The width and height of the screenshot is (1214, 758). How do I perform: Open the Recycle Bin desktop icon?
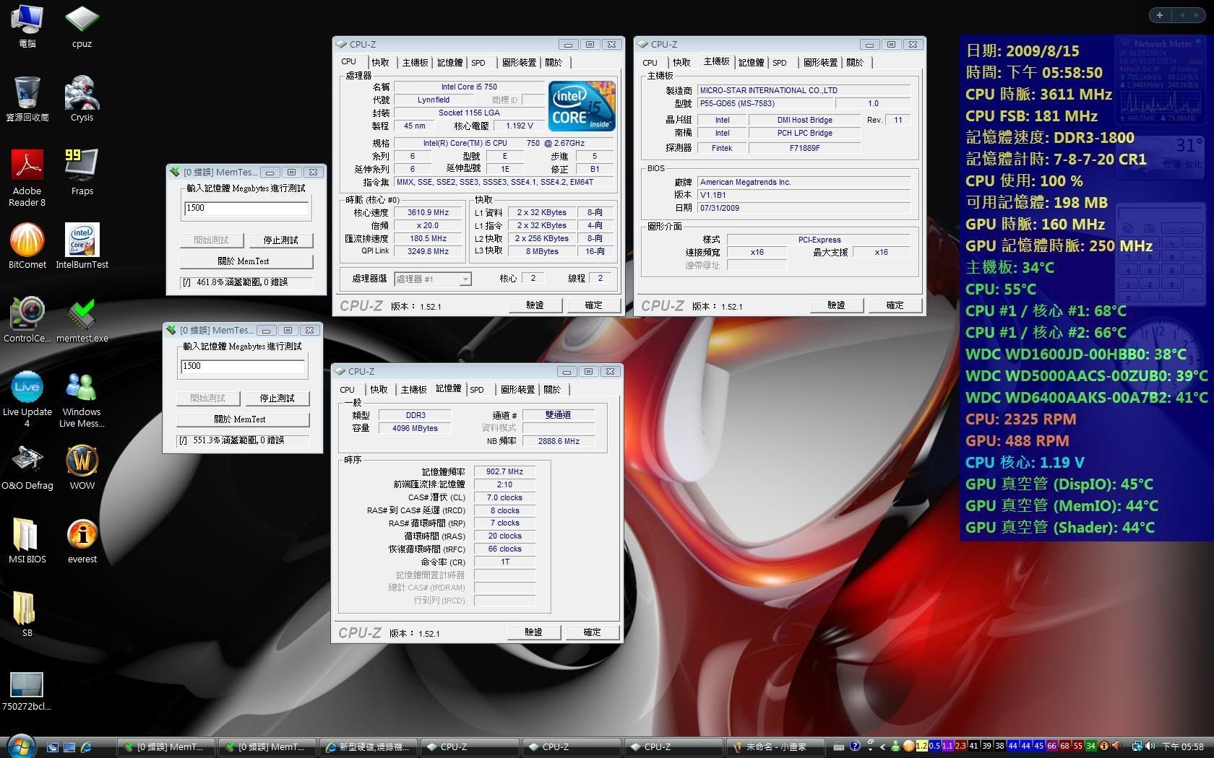[x=27, y=98]
